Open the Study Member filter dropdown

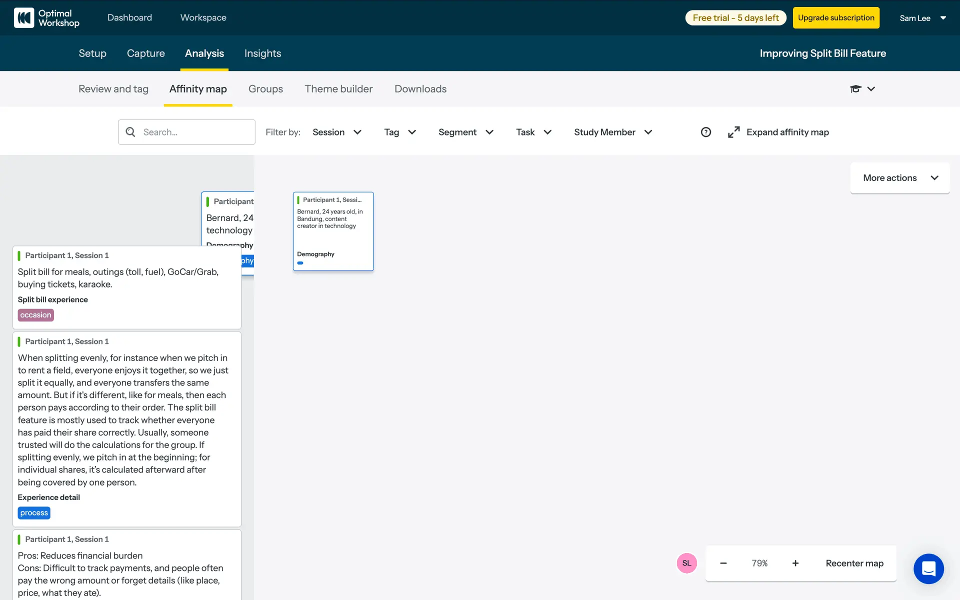[612, 132]
